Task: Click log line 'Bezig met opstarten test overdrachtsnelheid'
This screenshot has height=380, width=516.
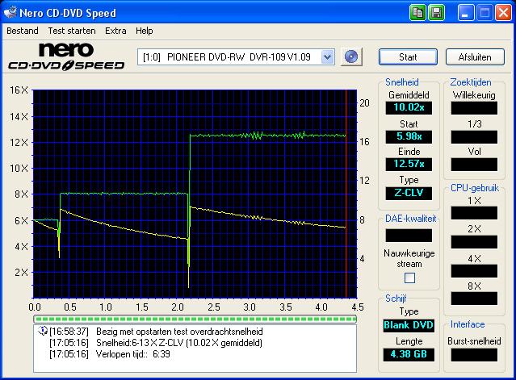Action: pos(156,332)
